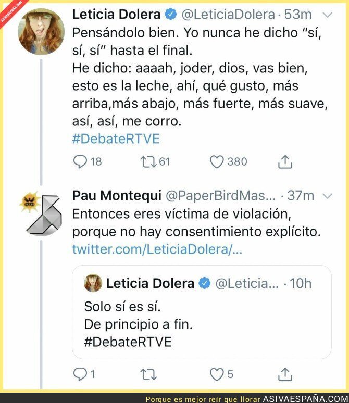Image resolution: width=349 pixels, height=403 pixels.
Task: Open Pau Montequi's profile name
Action: pos(117,195)
